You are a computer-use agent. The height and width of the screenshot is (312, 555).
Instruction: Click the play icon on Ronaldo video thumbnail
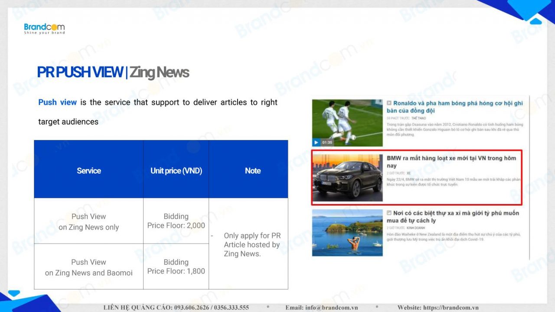click(x=316, y=142)
